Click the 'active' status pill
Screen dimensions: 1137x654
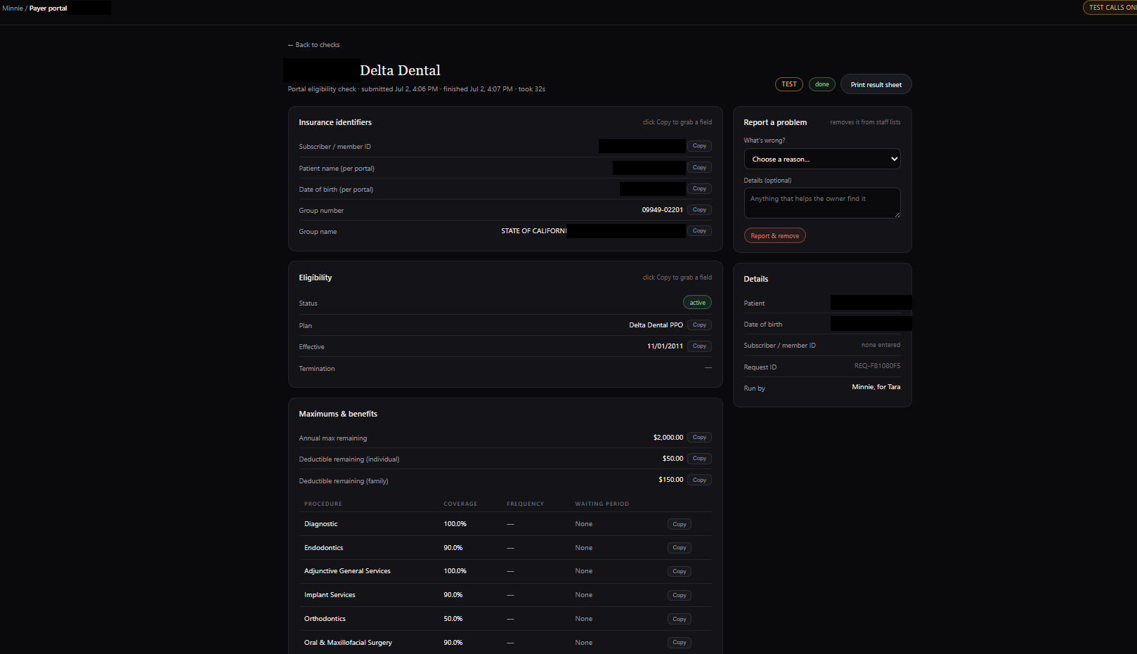point(698,303)
